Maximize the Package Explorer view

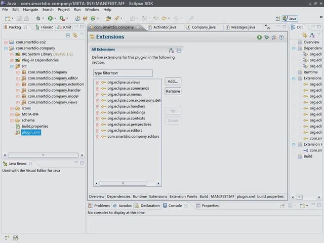[x=82, y=27]
